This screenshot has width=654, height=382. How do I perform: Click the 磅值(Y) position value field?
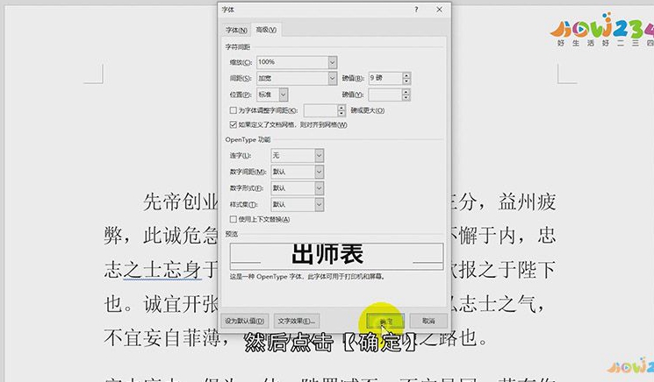384,95
